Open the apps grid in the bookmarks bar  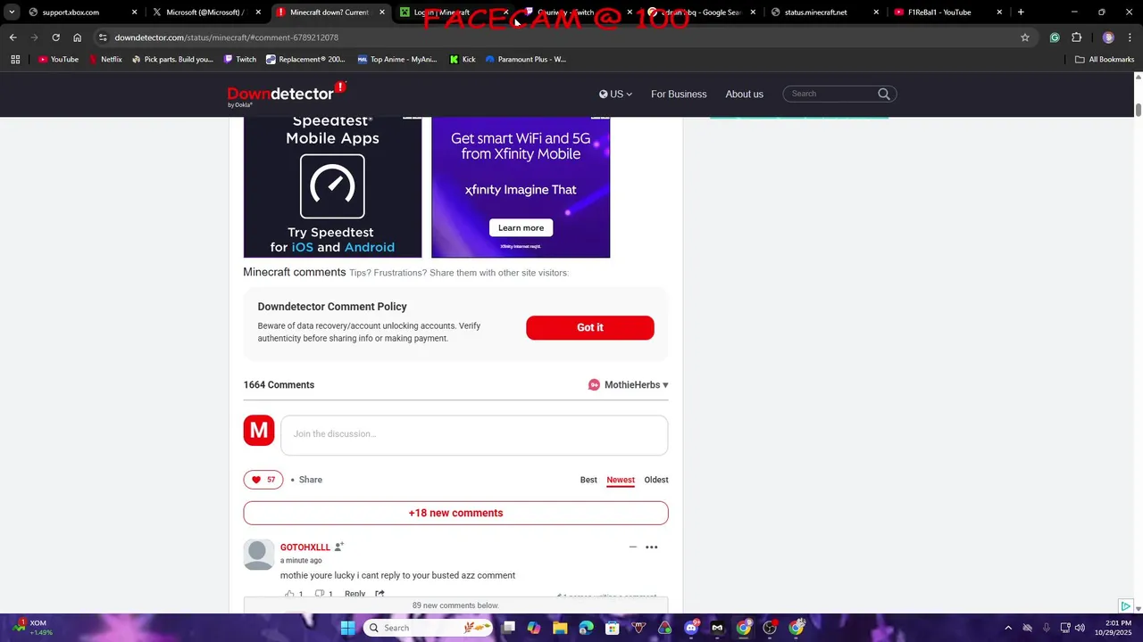[x=15, y=60]
